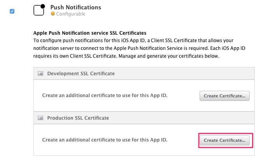Click the paragraph starting "To configure push notifications"
This screenshot has height=161, width=261.
pyautogui.click(x=139, y=48)
